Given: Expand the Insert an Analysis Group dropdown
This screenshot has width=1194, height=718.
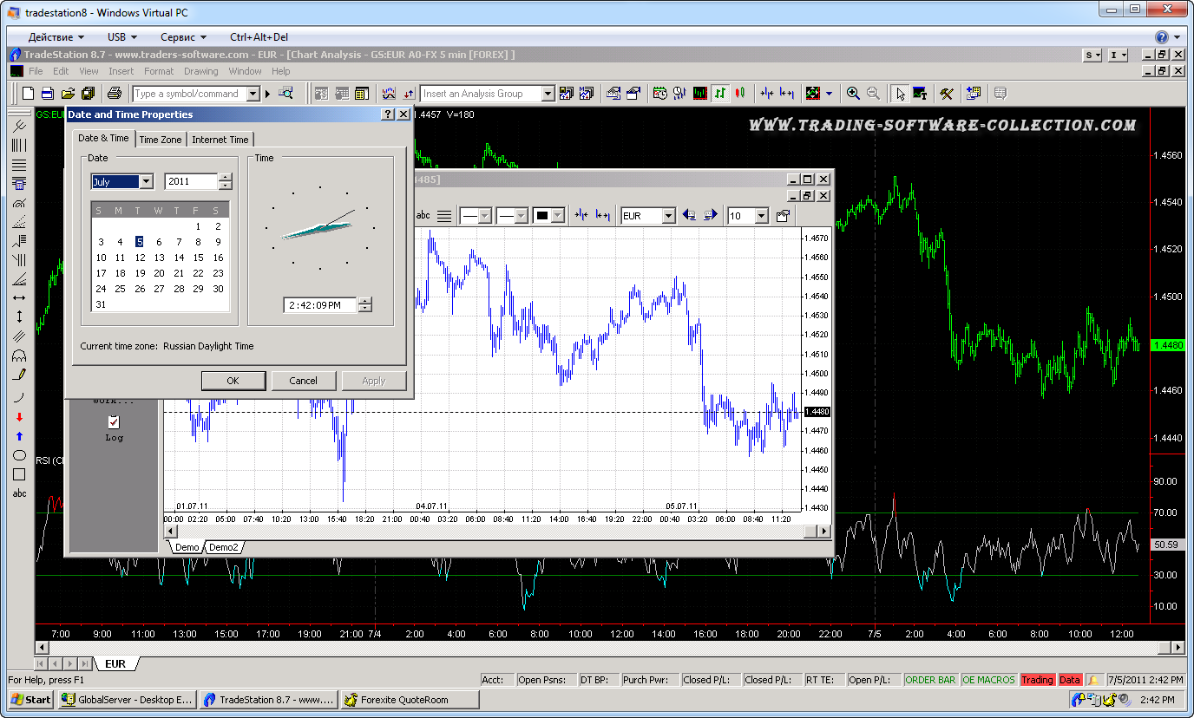Looking at the screenshot, I should 548,94.
